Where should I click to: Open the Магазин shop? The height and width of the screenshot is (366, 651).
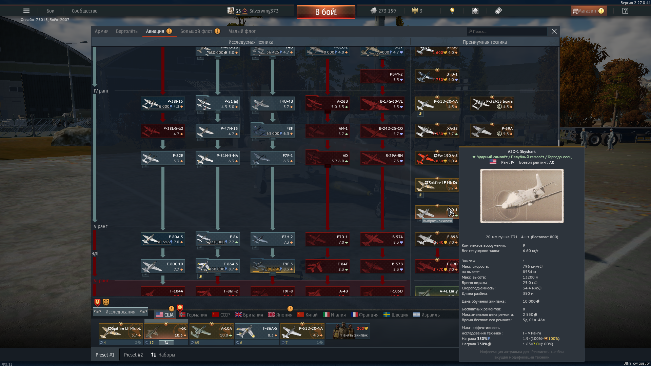[588, 11]
